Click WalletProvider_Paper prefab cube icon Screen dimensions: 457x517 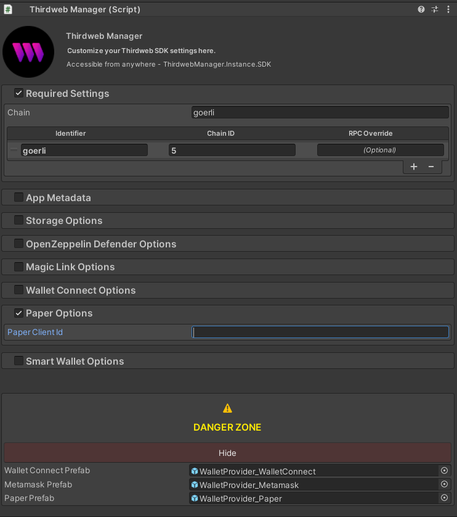[x=195, y=498]
